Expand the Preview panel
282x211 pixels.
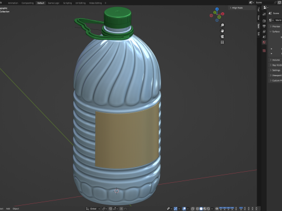[275, 26]
